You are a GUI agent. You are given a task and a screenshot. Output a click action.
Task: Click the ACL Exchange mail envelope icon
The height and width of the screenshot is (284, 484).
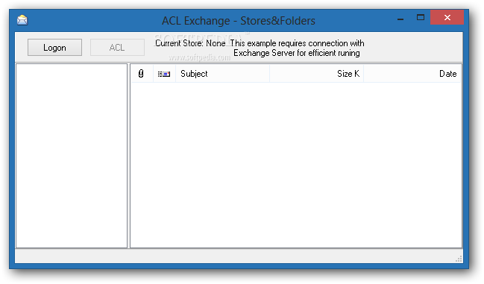click(22, 20)
